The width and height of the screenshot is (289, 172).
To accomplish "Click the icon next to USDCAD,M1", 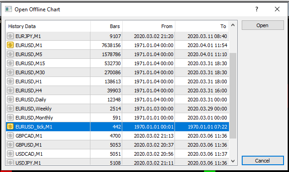I will [10, 153].
